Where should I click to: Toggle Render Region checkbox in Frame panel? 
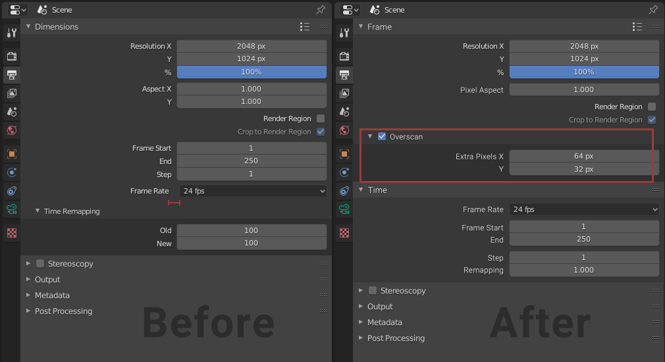pos(652,107)
